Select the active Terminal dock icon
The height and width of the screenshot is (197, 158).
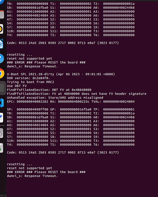click(2, 88)
